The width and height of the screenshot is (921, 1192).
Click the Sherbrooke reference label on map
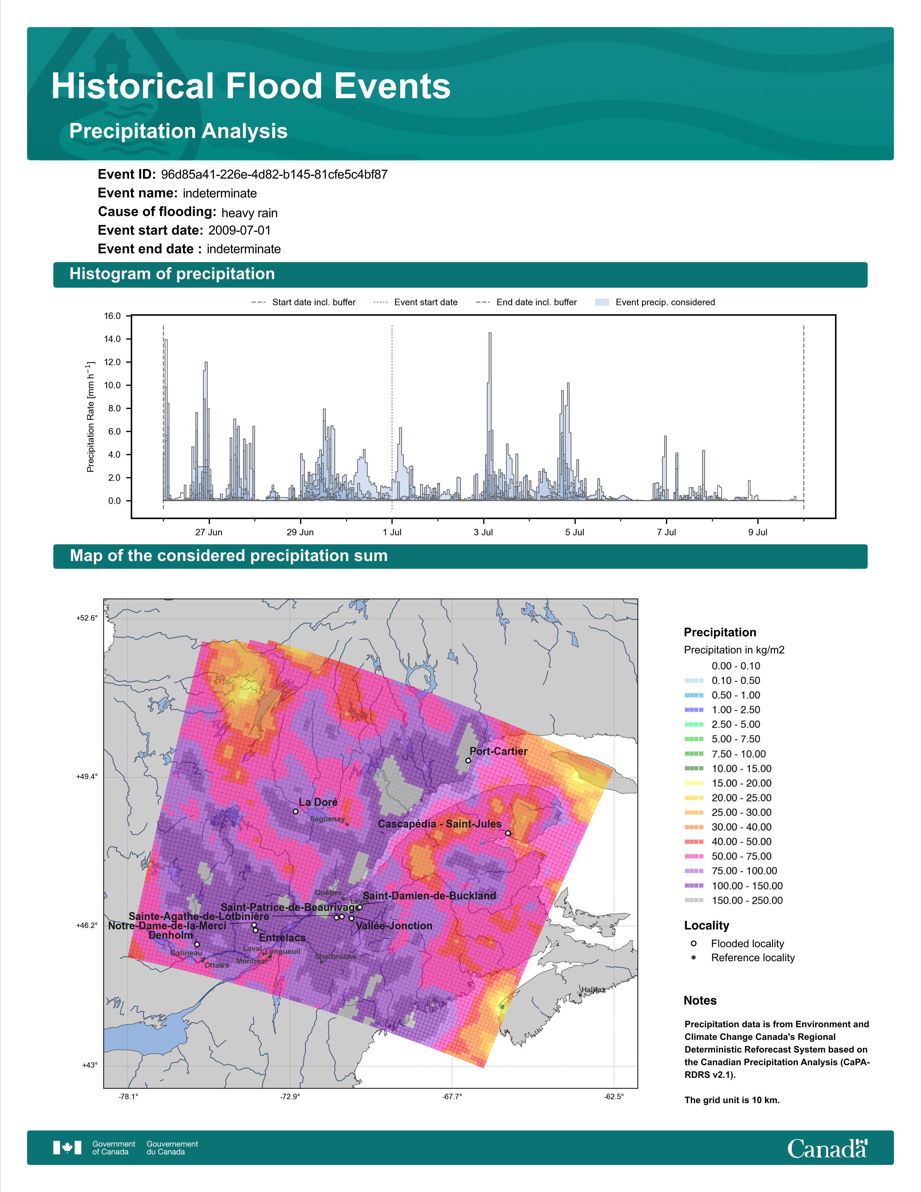tap(336, 956)
